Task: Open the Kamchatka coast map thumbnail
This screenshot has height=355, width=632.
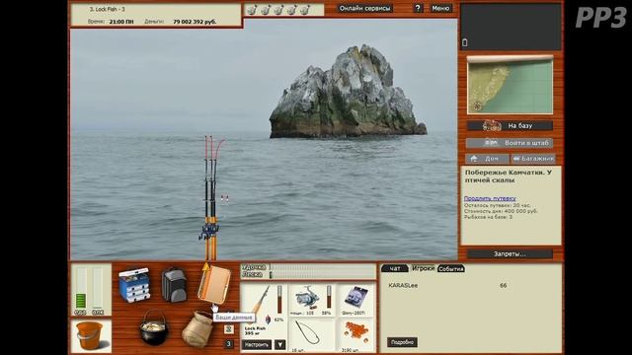Action: click(510, 85)
